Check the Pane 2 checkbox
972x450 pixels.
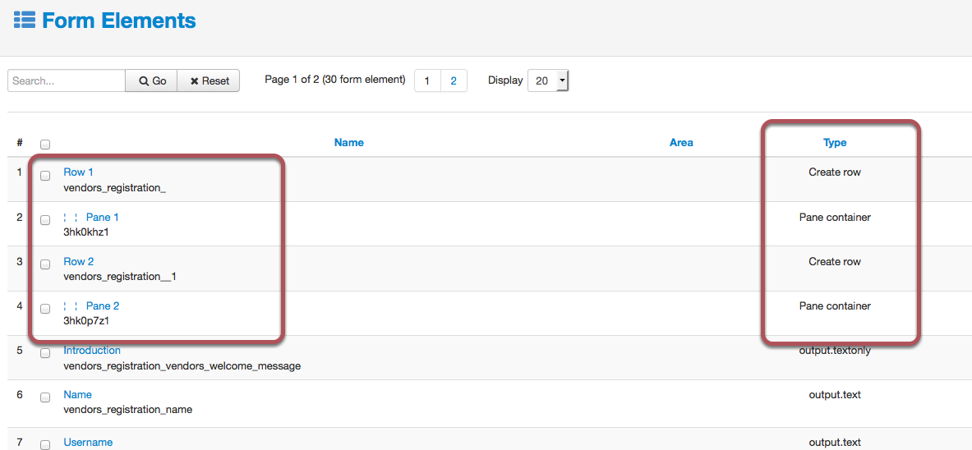pos(45,309)
